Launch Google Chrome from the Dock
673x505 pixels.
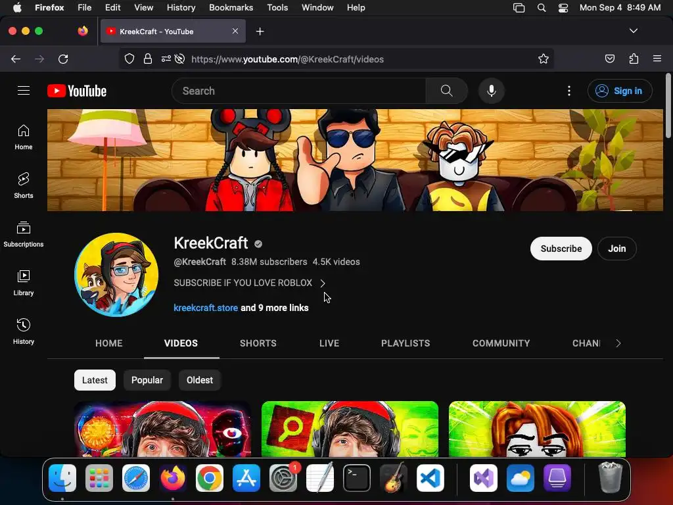[x=210, y=478]
